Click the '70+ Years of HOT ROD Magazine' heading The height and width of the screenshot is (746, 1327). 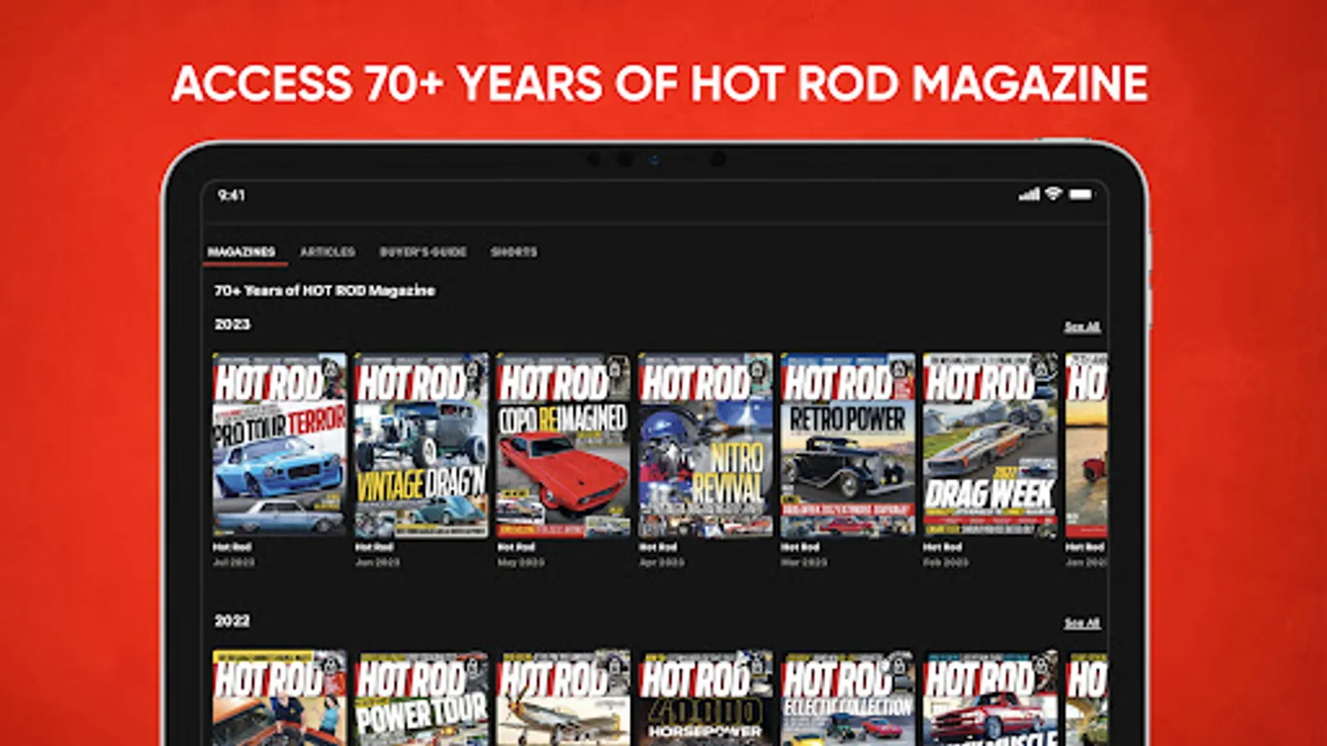point(324,291)
